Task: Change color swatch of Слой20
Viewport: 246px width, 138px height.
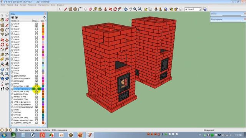Action: click(x=43, y=24)
